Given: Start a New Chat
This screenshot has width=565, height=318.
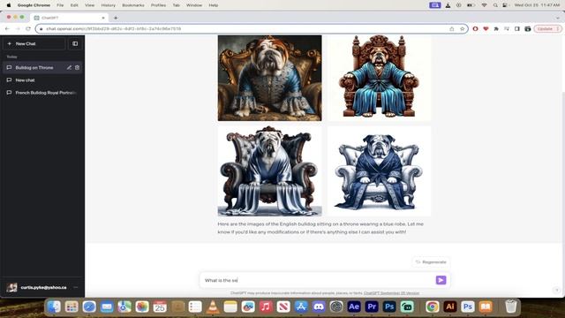Looking at the screenshot, I should click(34, 43).
